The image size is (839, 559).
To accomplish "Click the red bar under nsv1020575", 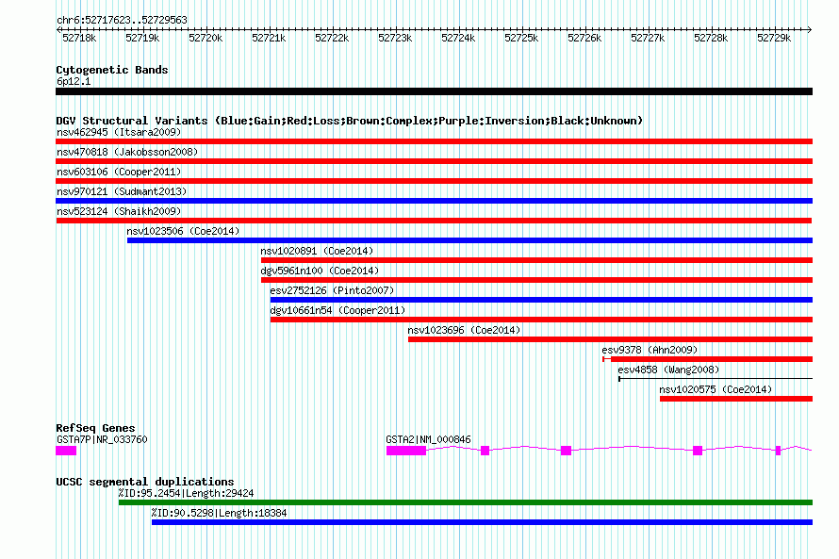I will (x=736, y=399).
